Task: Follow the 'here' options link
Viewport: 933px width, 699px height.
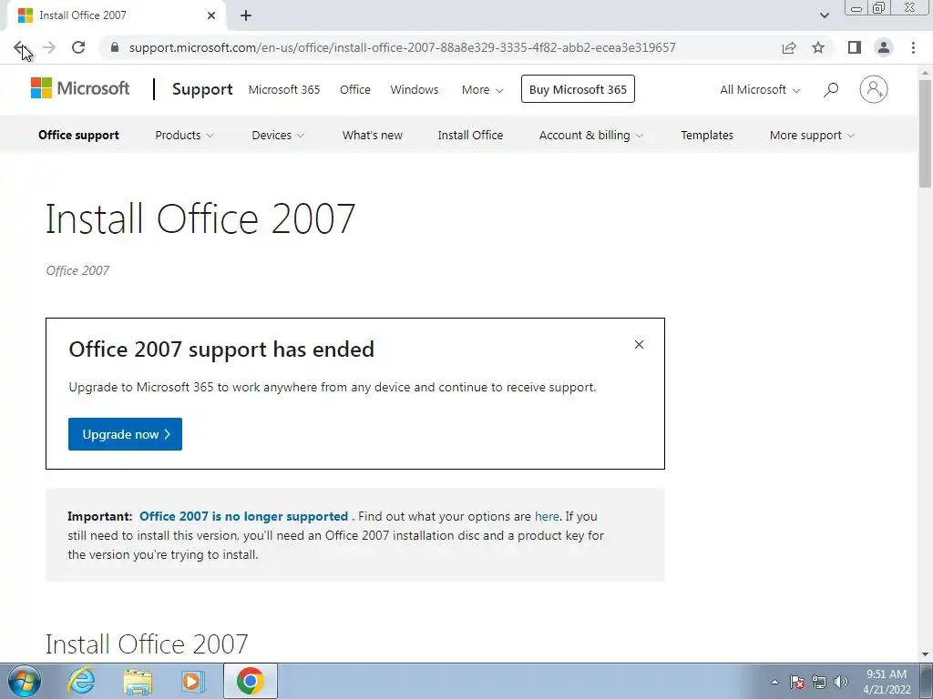Action: point(547,517)
